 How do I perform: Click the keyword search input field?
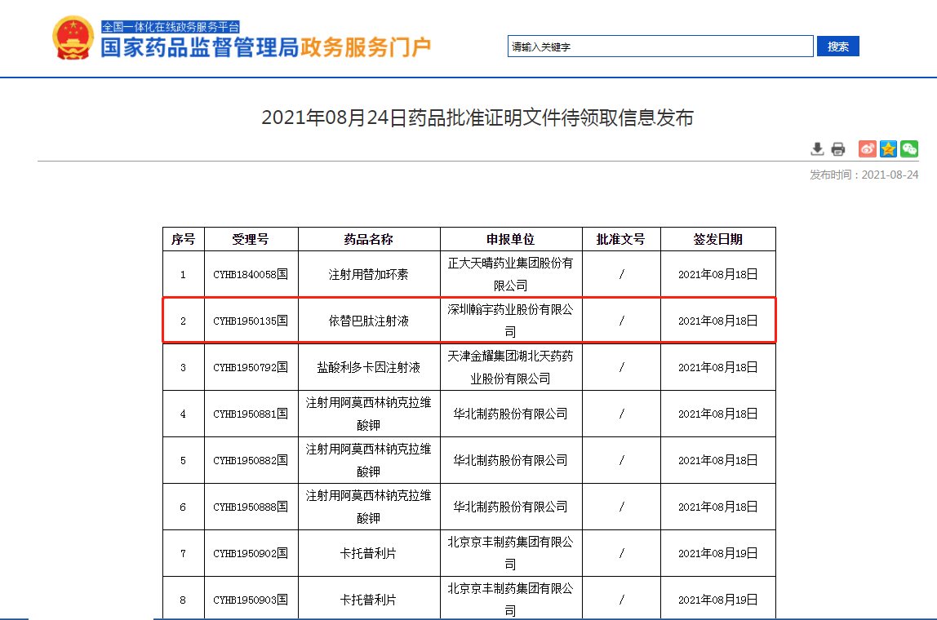pyautogui.click(x=659, y=46)
